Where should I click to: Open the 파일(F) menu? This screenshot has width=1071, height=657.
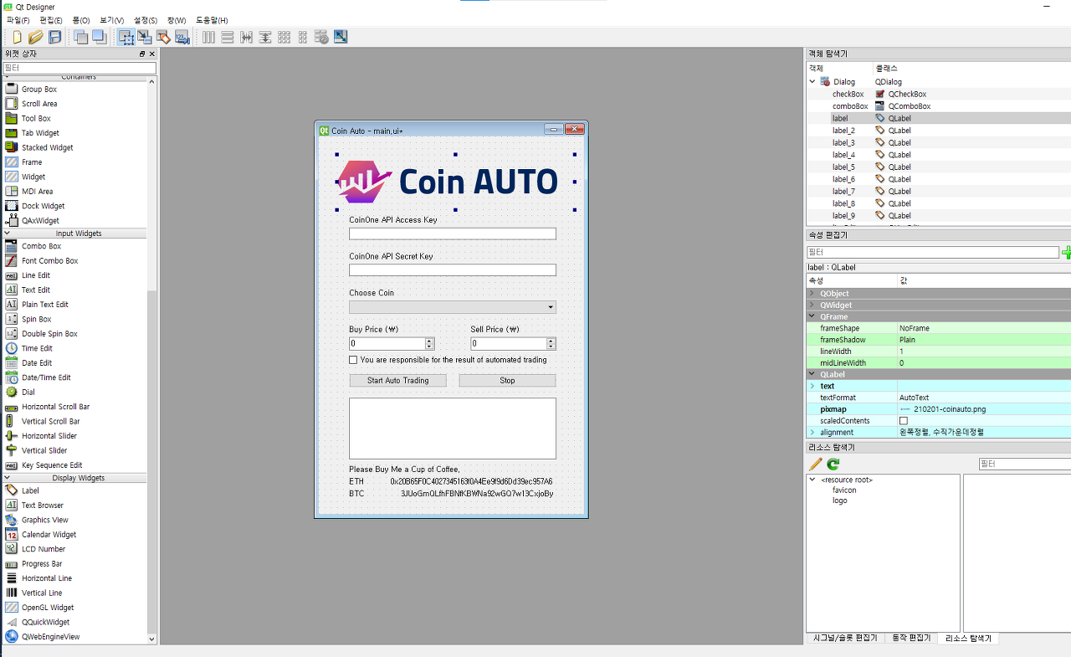click(18, 20)
